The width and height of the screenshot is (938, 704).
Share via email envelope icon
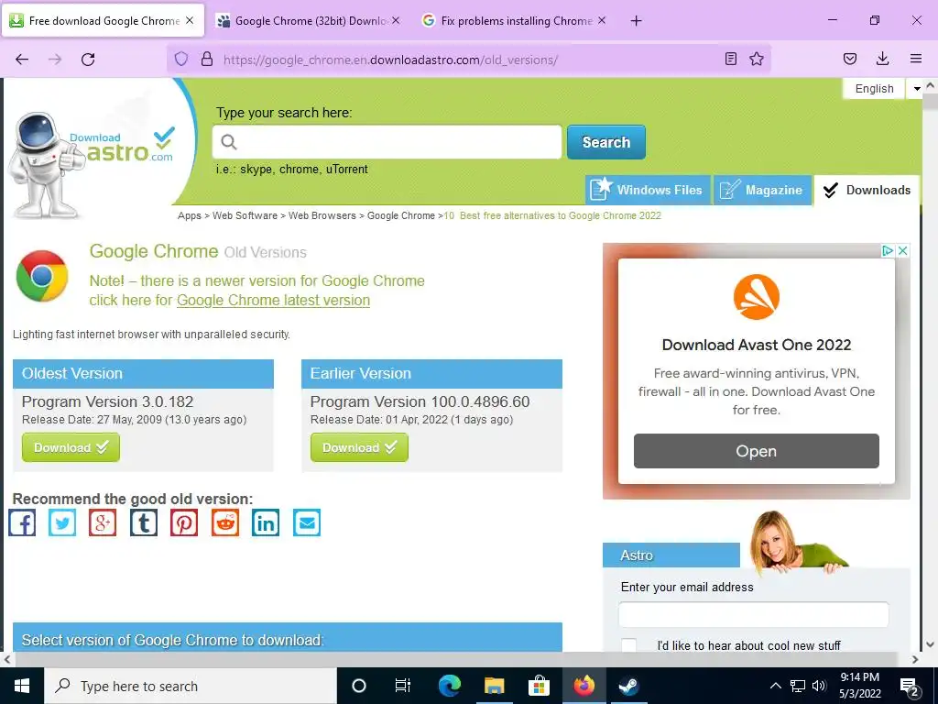[306, 522]
